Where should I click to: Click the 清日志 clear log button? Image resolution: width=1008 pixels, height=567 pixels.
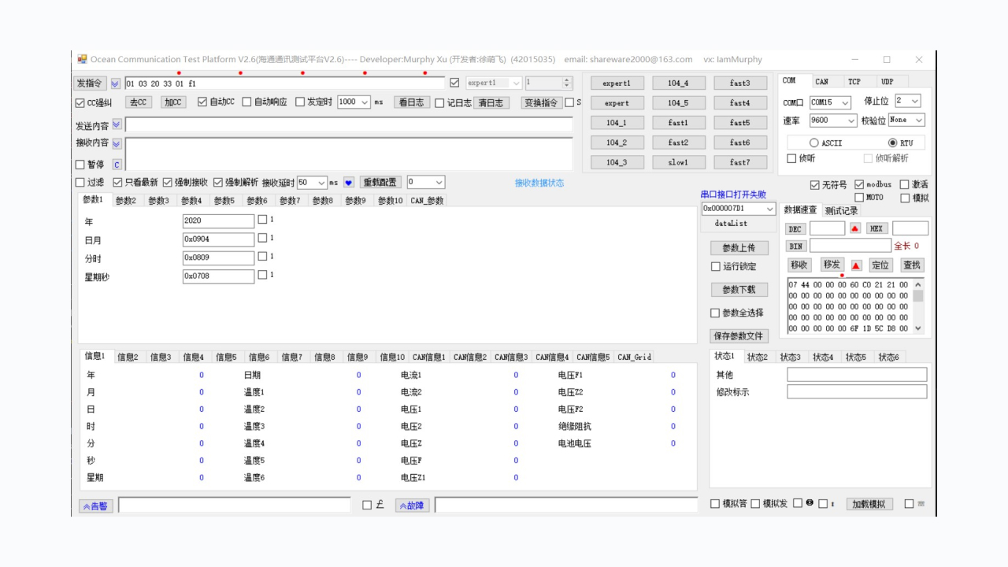pyautogui.click(x=491, y=102)
